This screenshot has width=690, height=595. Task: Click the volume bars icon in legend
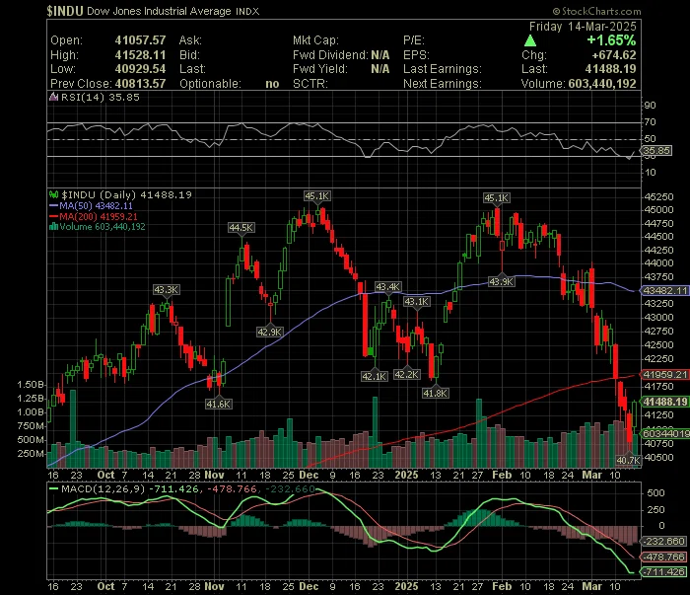tap(53, 227)
